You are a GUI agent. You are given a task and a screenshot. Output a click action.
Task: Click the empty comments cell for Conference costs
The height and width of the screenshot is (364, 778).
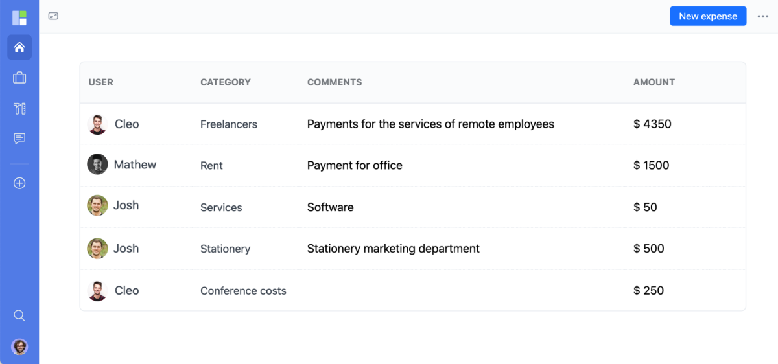pos(465,291)
